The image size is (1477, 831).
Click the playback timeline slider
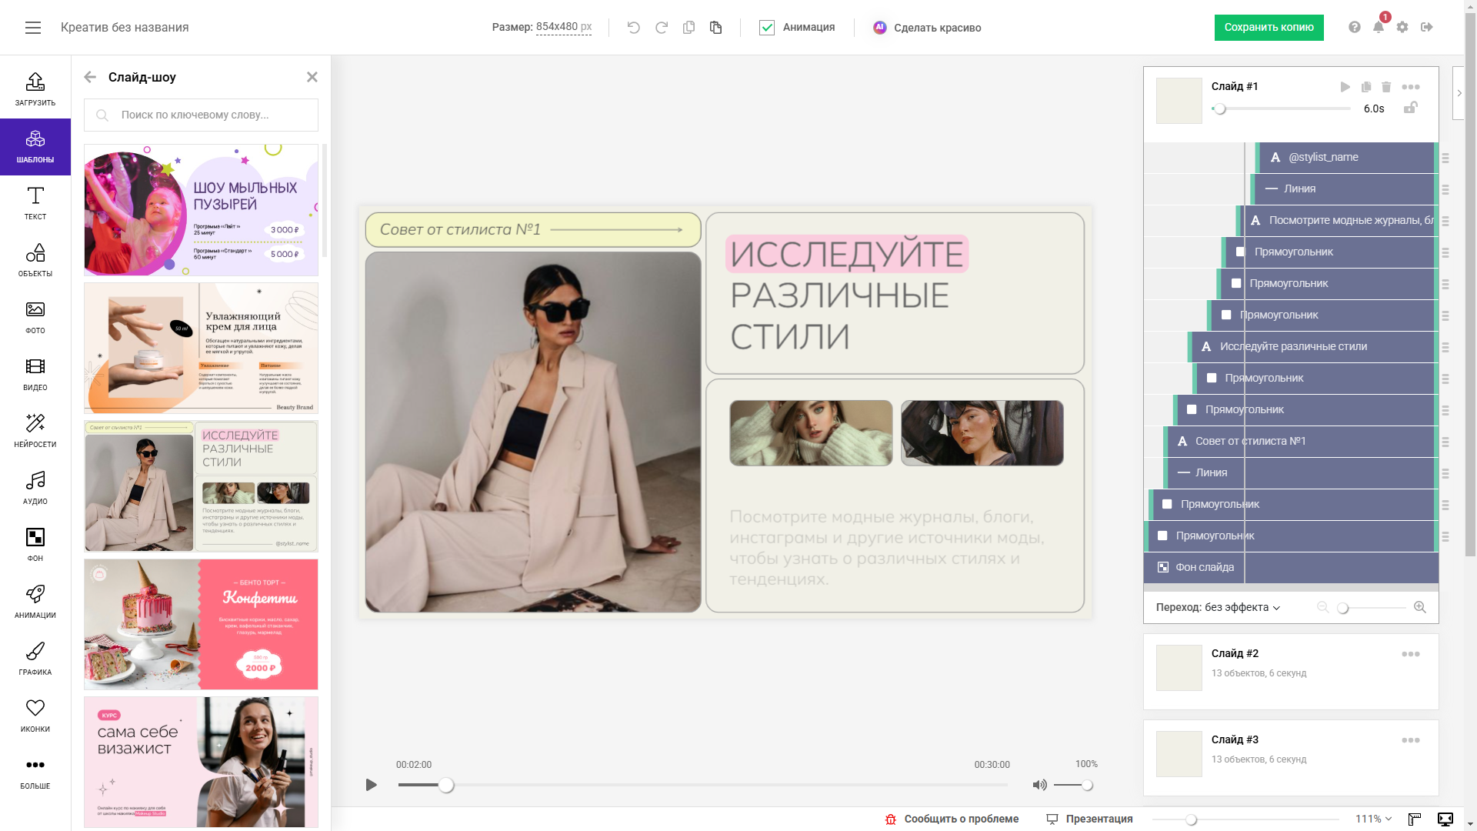tap(702, 785)
